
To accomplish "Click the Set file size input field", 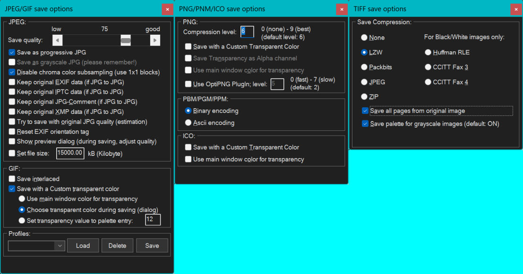I will (x=70, y=153).
